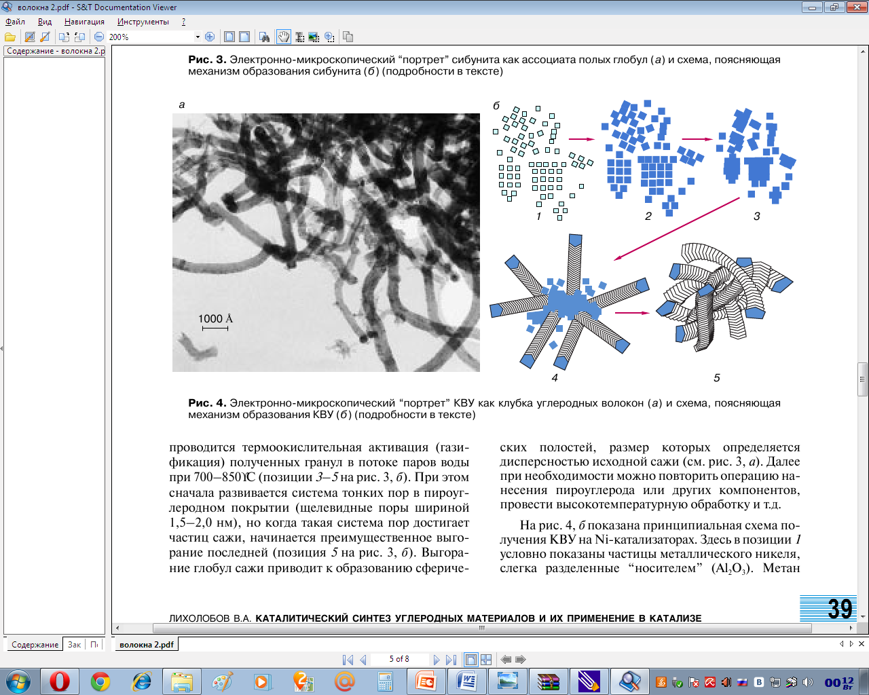
Task: Click the volume speaker tray icon
Action: click(807, 682)
